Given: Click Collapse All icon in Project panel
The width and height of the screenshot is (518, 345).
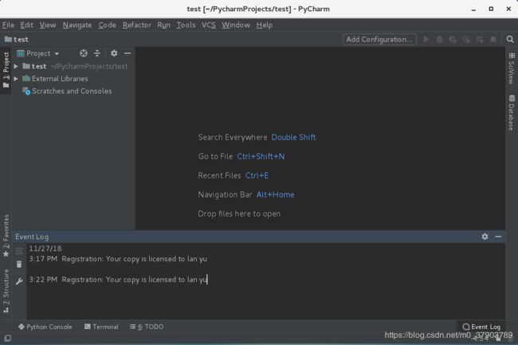Looking at the screenshot, I should (x=96, y=53).
